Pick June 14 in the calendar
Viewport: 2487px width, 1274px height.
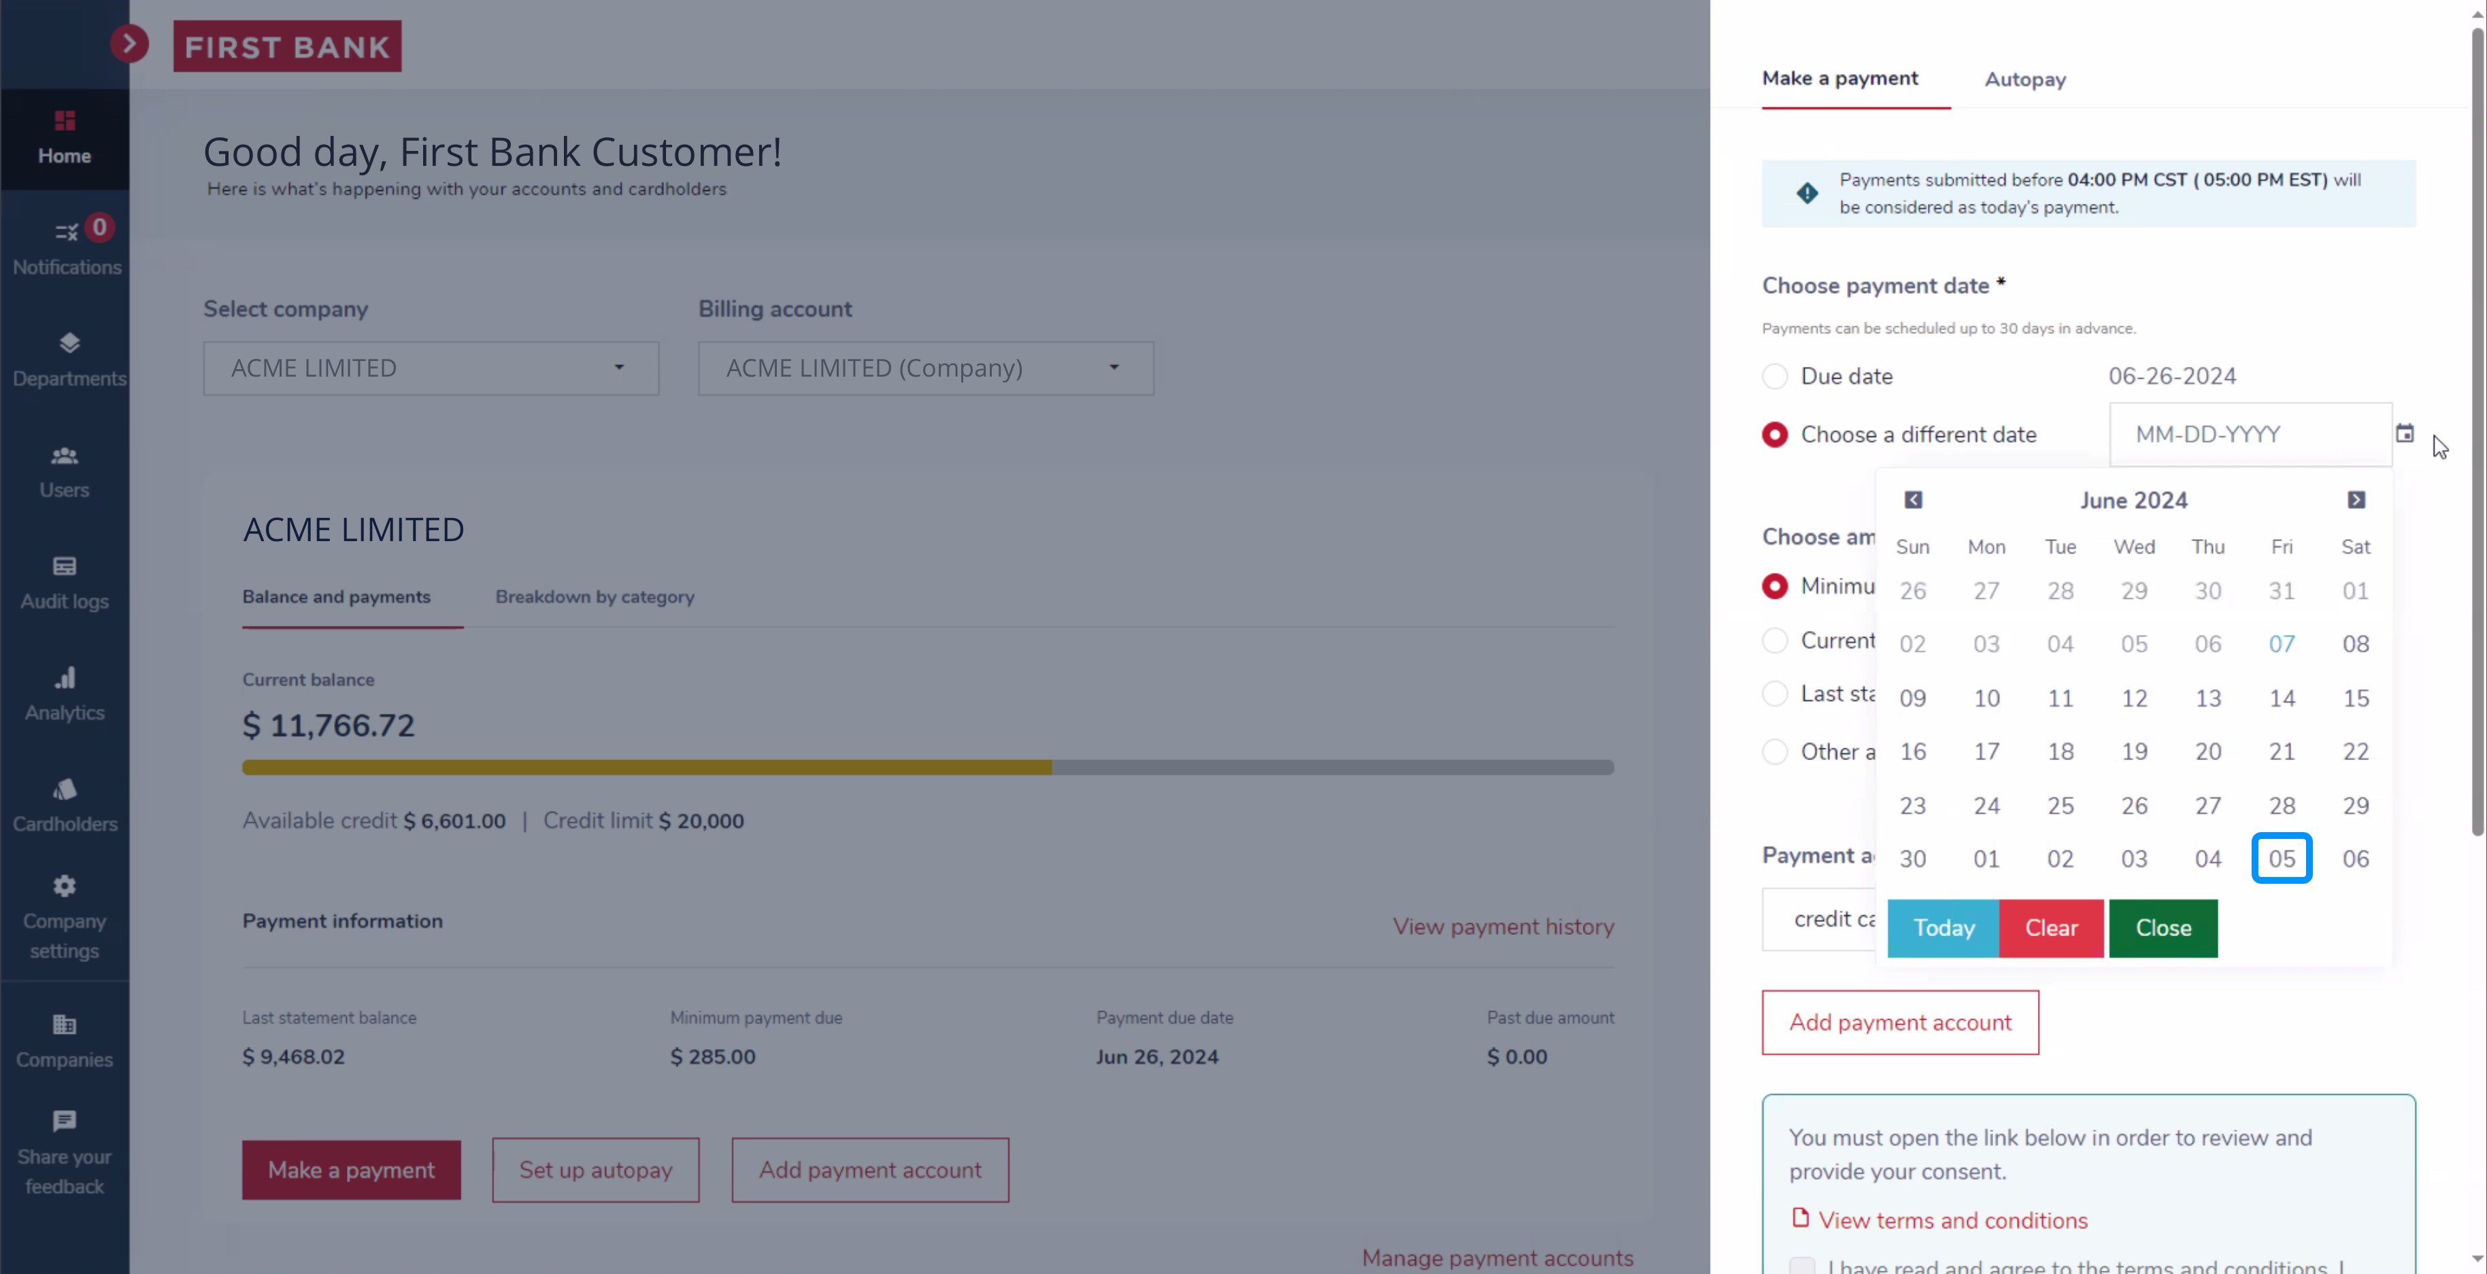coord(2282,698)
